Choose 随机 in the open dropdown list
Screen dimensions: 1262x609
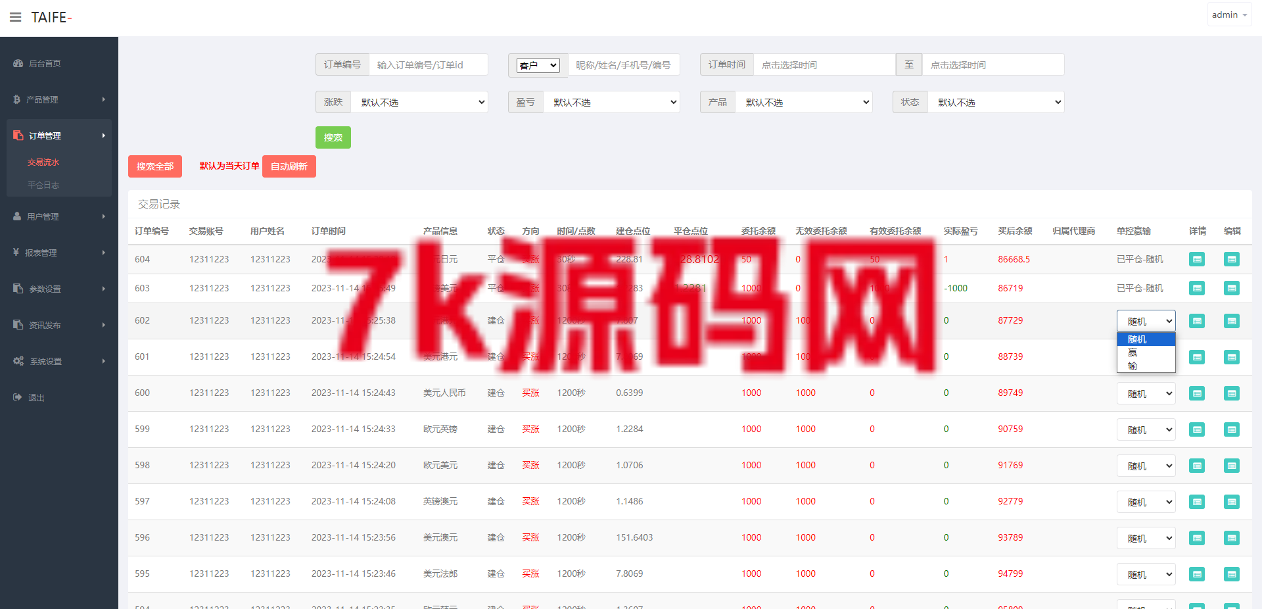(1146, 339)
